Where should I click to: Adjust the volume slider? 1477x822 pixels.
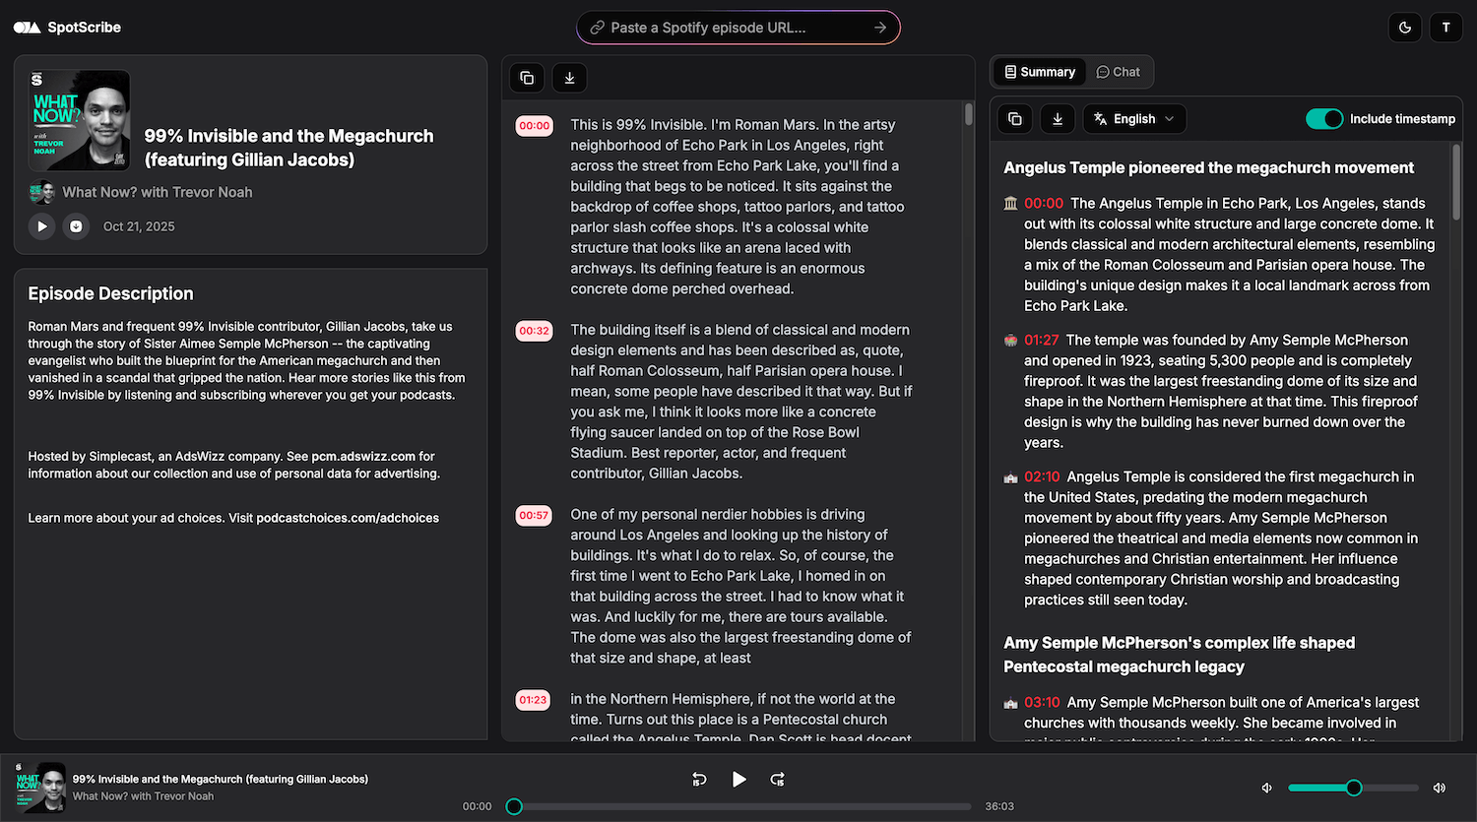coord(1353,788)
